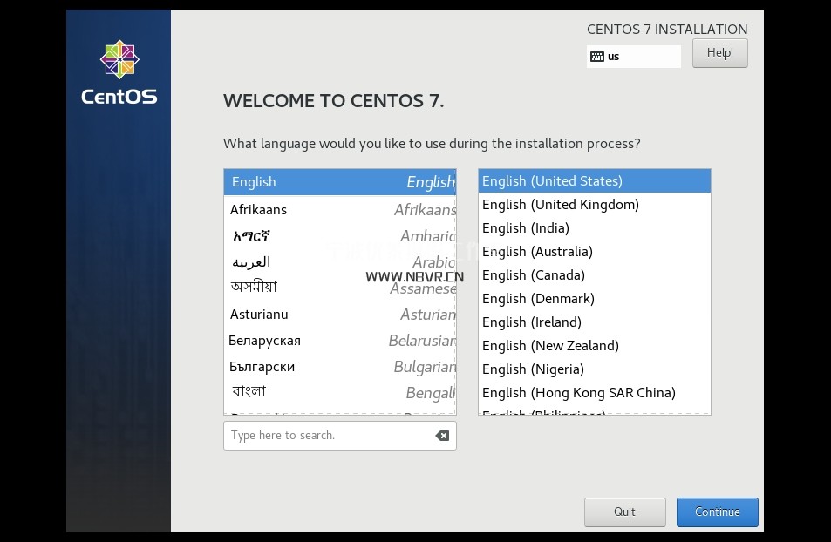Click the keyboard layout icon next to us
The height and width of the screenshot is (542, 831).
click(x=597, y=57)
